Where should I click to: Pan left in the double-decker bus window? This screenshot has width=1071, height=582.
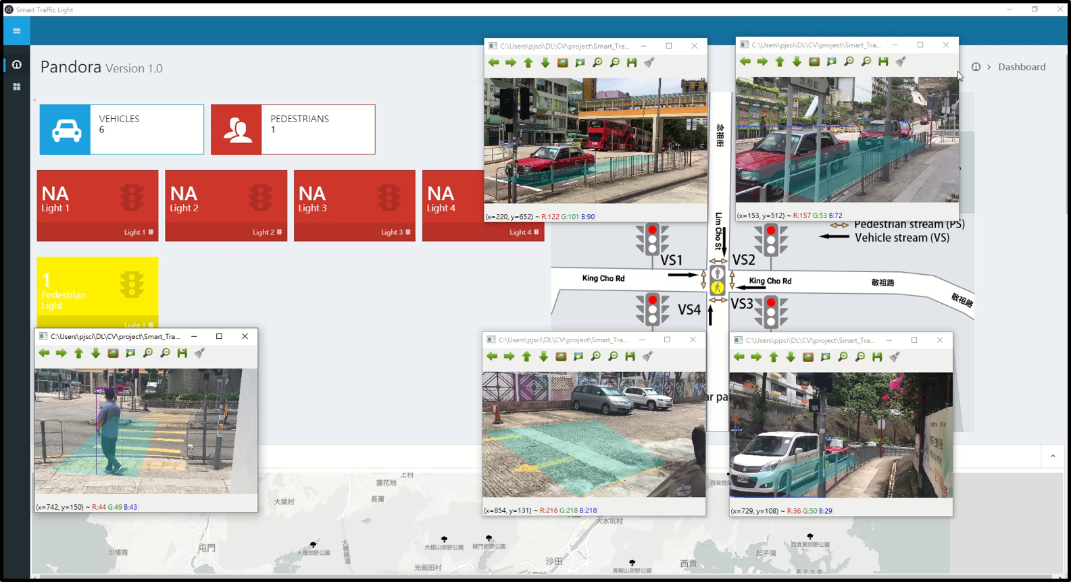coord(494,63)
